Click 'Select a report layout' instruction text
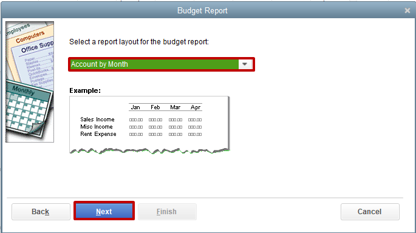This screenshot has width=416, height=233. pos(139,42)
